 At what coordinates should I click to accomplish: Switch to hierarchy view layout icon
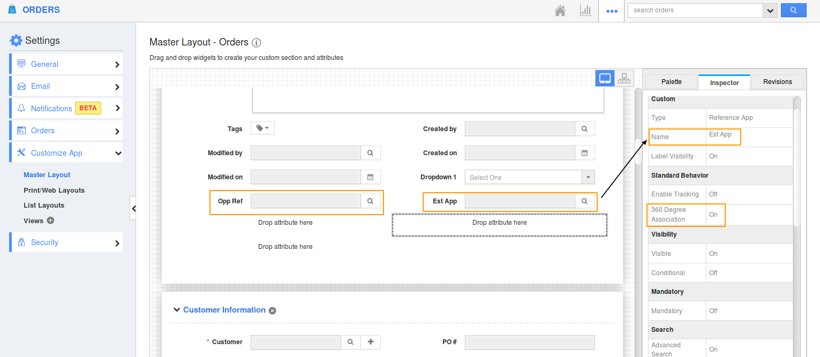624,79
